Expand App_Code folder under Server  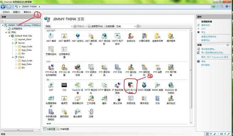click(16, 46)
